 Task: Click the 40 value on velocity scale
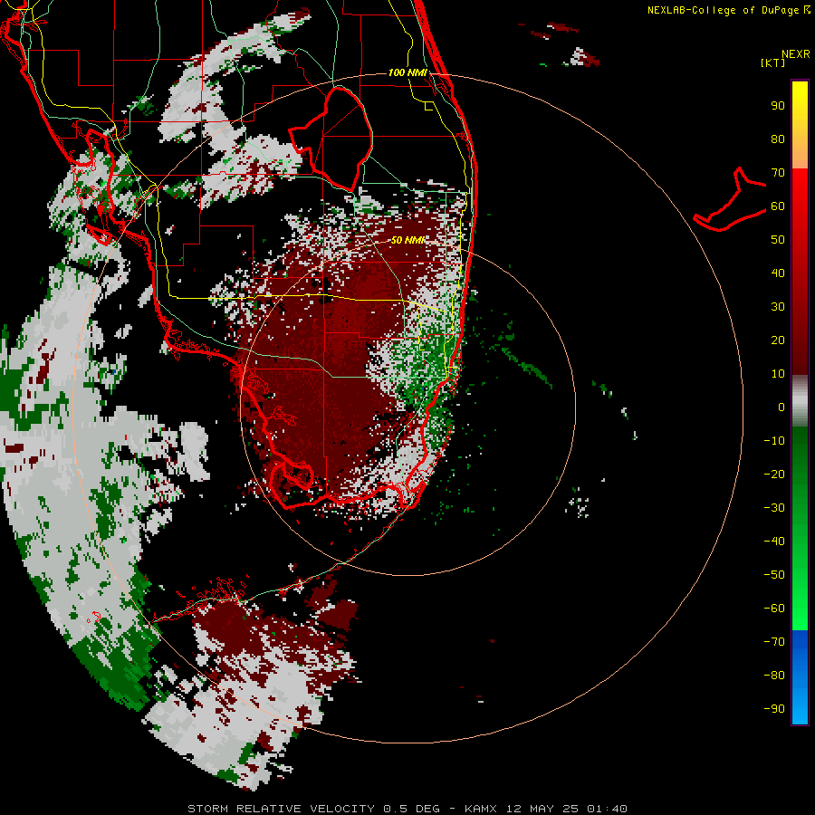(x=778, y=273)
